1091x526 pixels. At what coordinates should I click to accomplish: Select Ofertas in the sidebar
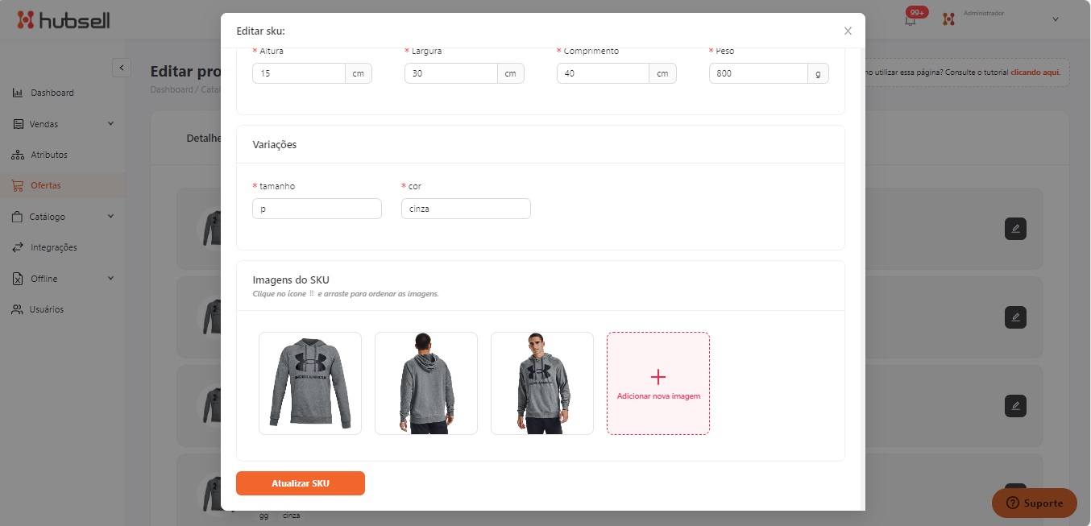click(x=45, y=185)
